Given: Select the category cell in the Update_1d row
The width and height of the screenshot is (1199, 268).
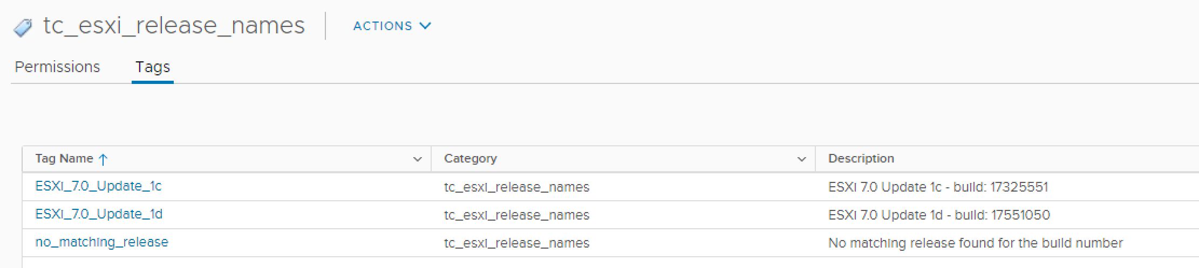Looking at the screenshot, I should point(516,215).
